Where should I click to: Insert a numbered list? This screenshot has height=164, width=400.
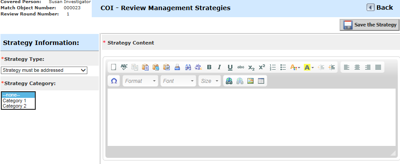273,67
